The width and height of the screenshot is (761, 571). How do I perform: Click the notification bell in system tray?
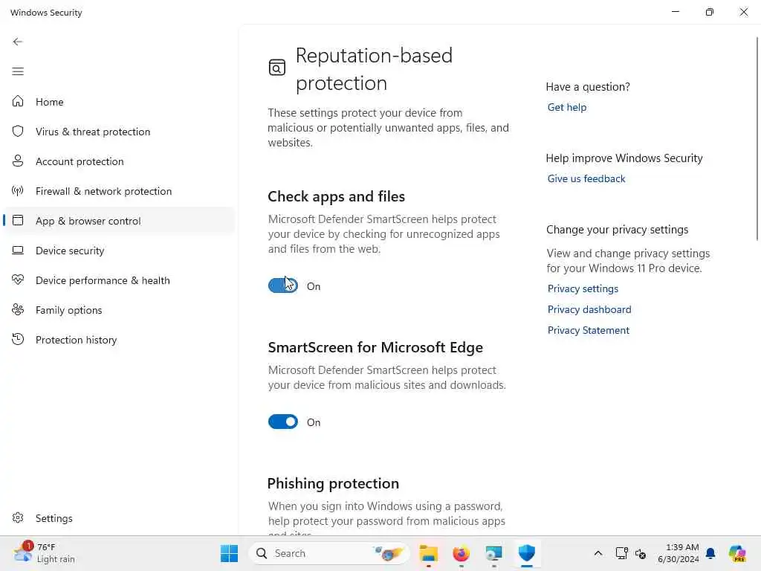(x=710, y=553)
